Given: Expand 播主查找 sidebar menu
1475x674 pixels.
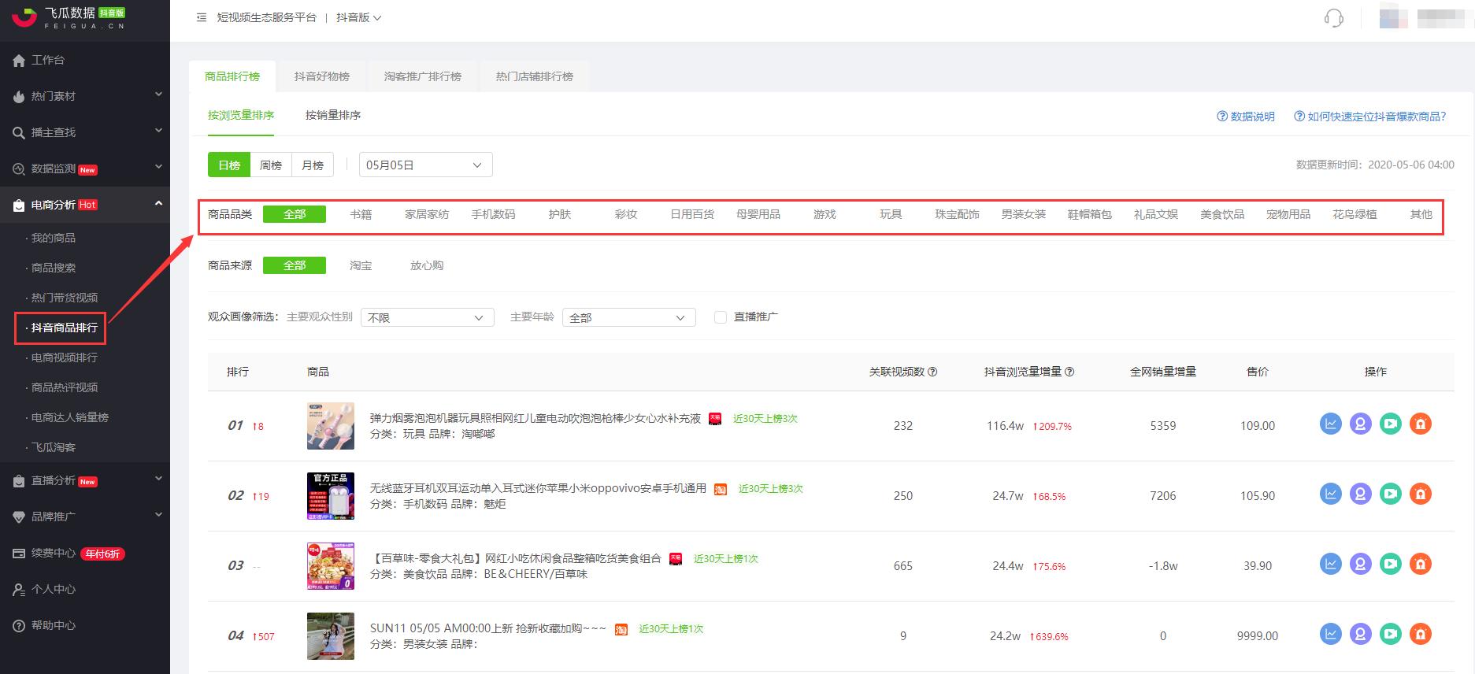Looking at the screenshot, I should pos(85,132).
